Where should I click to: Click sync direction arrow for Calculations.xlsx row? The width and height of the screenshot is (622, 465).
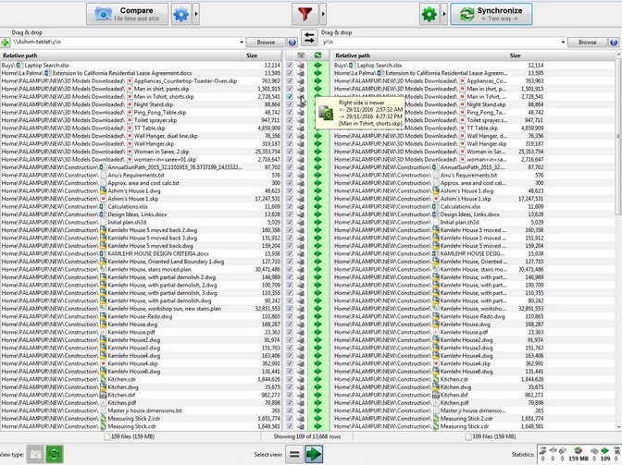pos(317,207)
